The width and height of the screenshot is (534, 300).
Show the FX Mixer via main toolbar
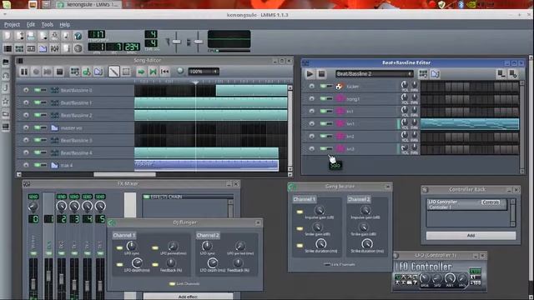[54, 48]
